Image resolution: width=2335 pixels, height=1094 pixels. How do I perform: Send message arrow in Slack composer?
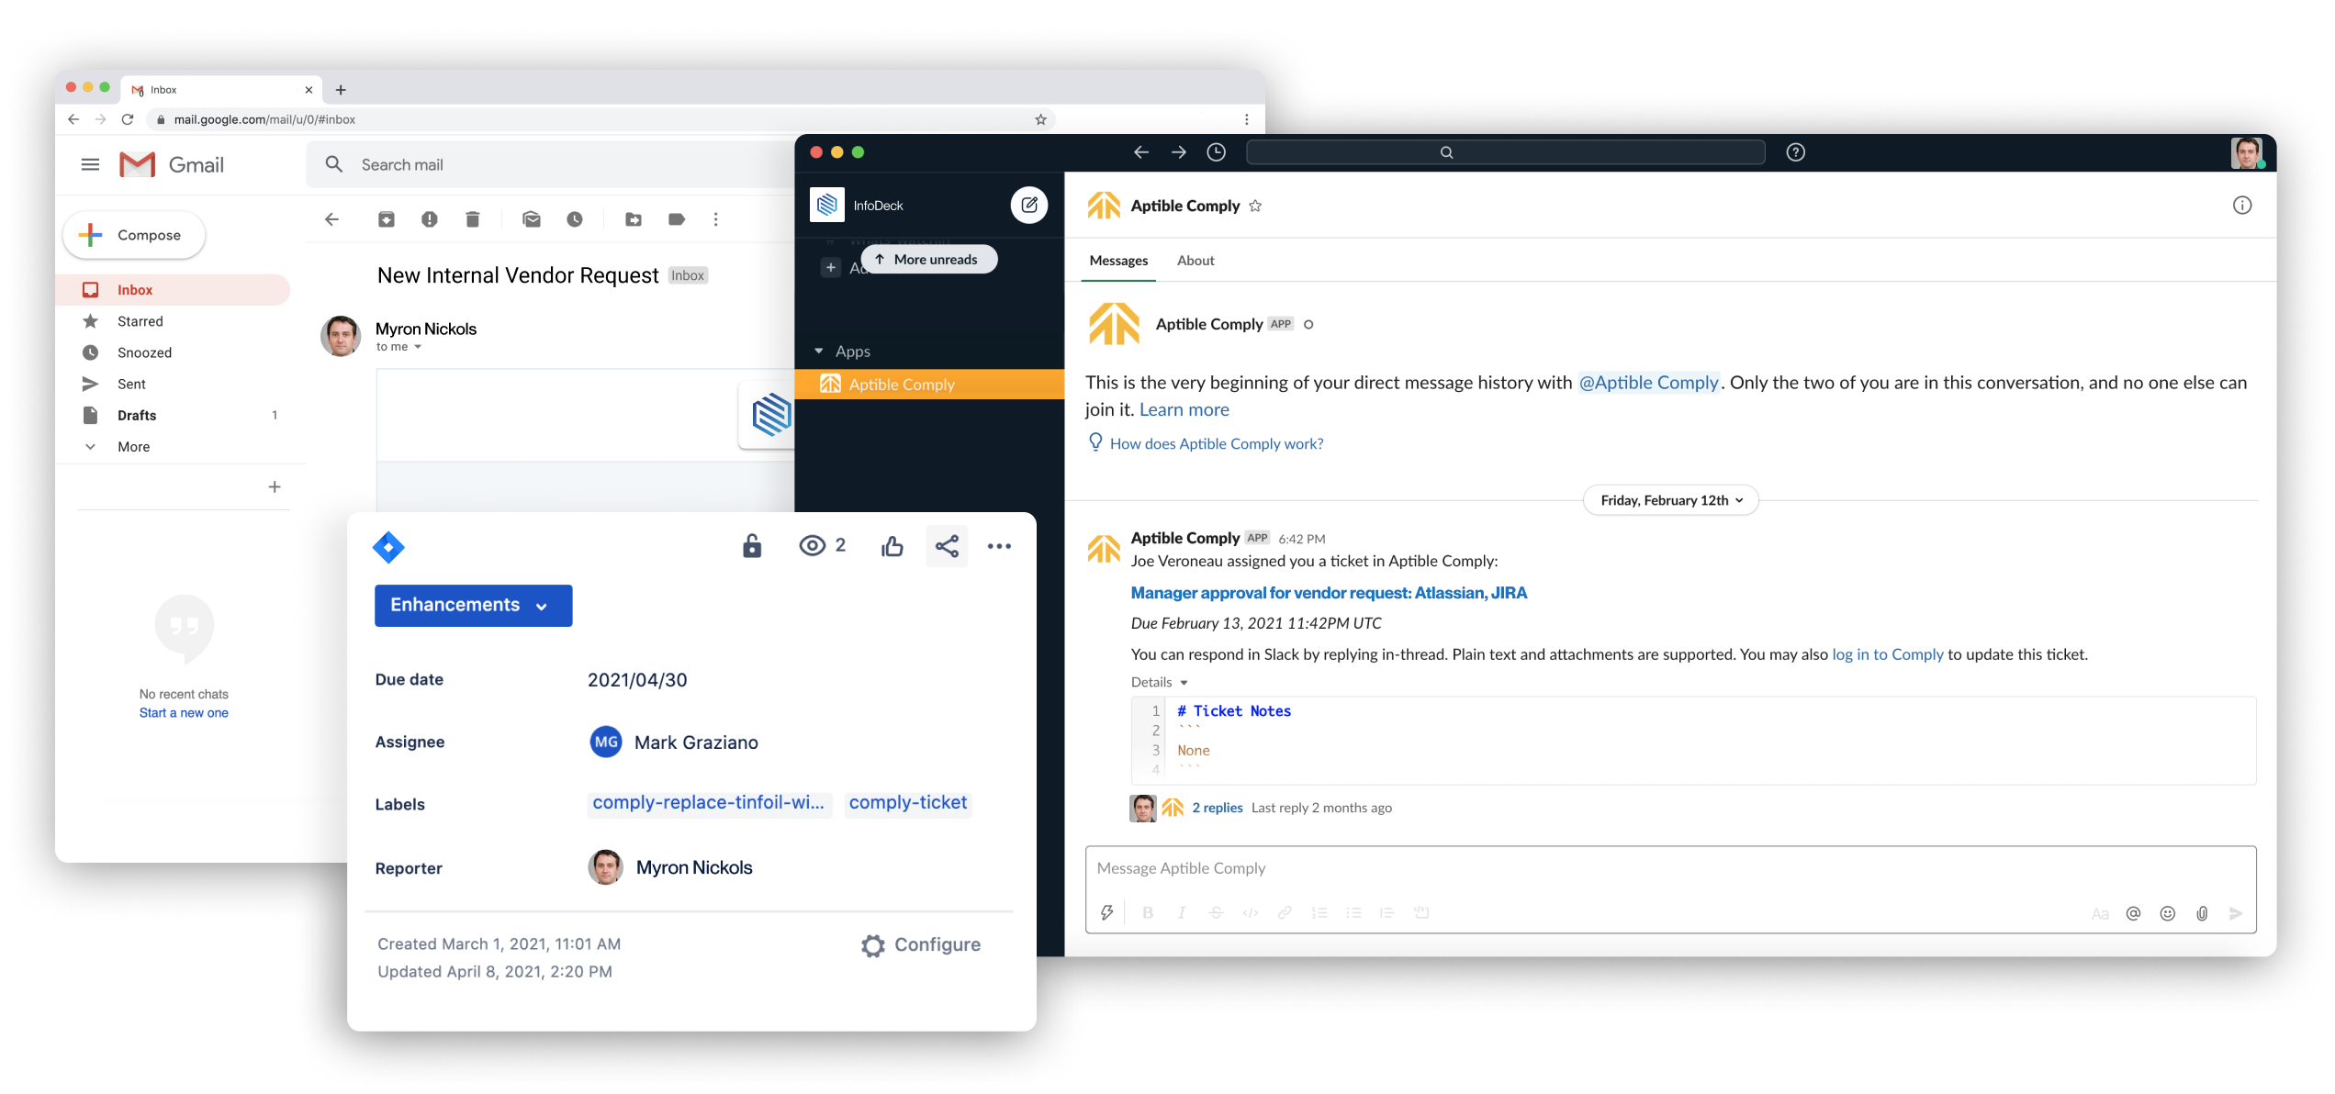(x=2236, y=913)
